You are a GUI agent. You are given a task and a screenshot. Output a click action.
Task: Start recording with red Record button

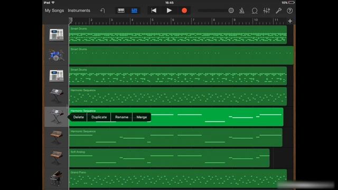(x=184, y=11)
